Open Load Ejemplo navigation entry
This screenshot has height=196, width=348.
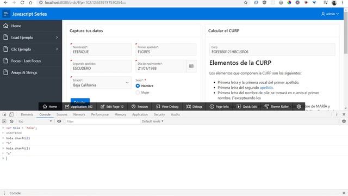(x=31, y=38)
